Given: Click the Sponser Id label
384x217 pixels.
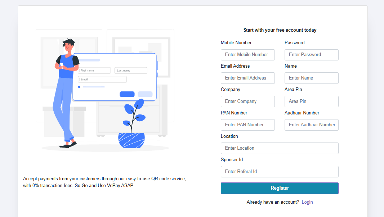Looking at the screenshot, I should [x=232, y=160].
